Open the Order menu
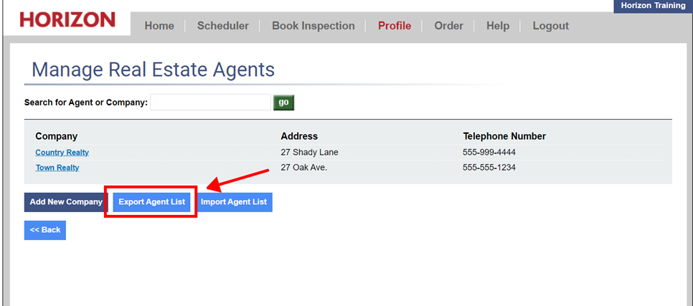The width and height of the screenshot is (693, 306). (448, 26)
